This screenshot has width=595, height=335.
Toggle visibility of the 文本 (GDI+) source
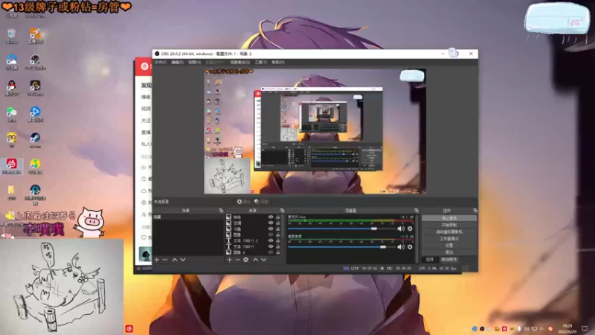coord(271,246)
